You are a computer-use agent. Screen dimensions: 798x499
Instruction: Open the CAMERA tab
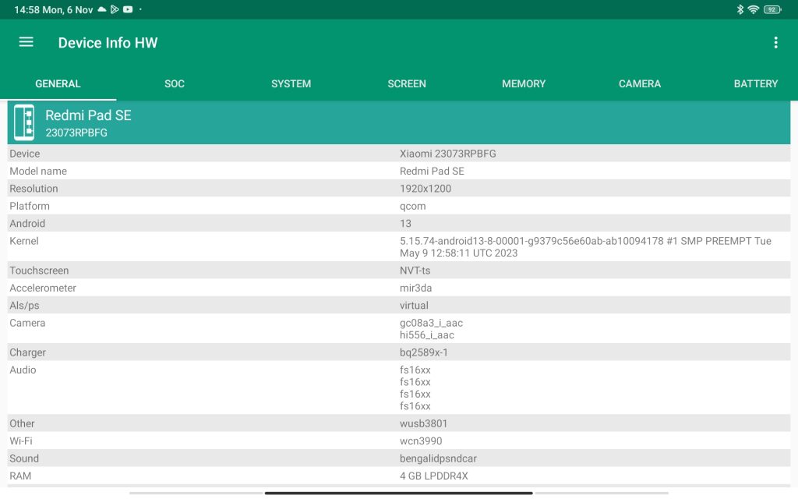pos(640,83)
